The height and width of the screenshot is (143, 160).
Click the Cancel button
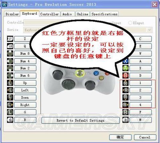point(145,137)
